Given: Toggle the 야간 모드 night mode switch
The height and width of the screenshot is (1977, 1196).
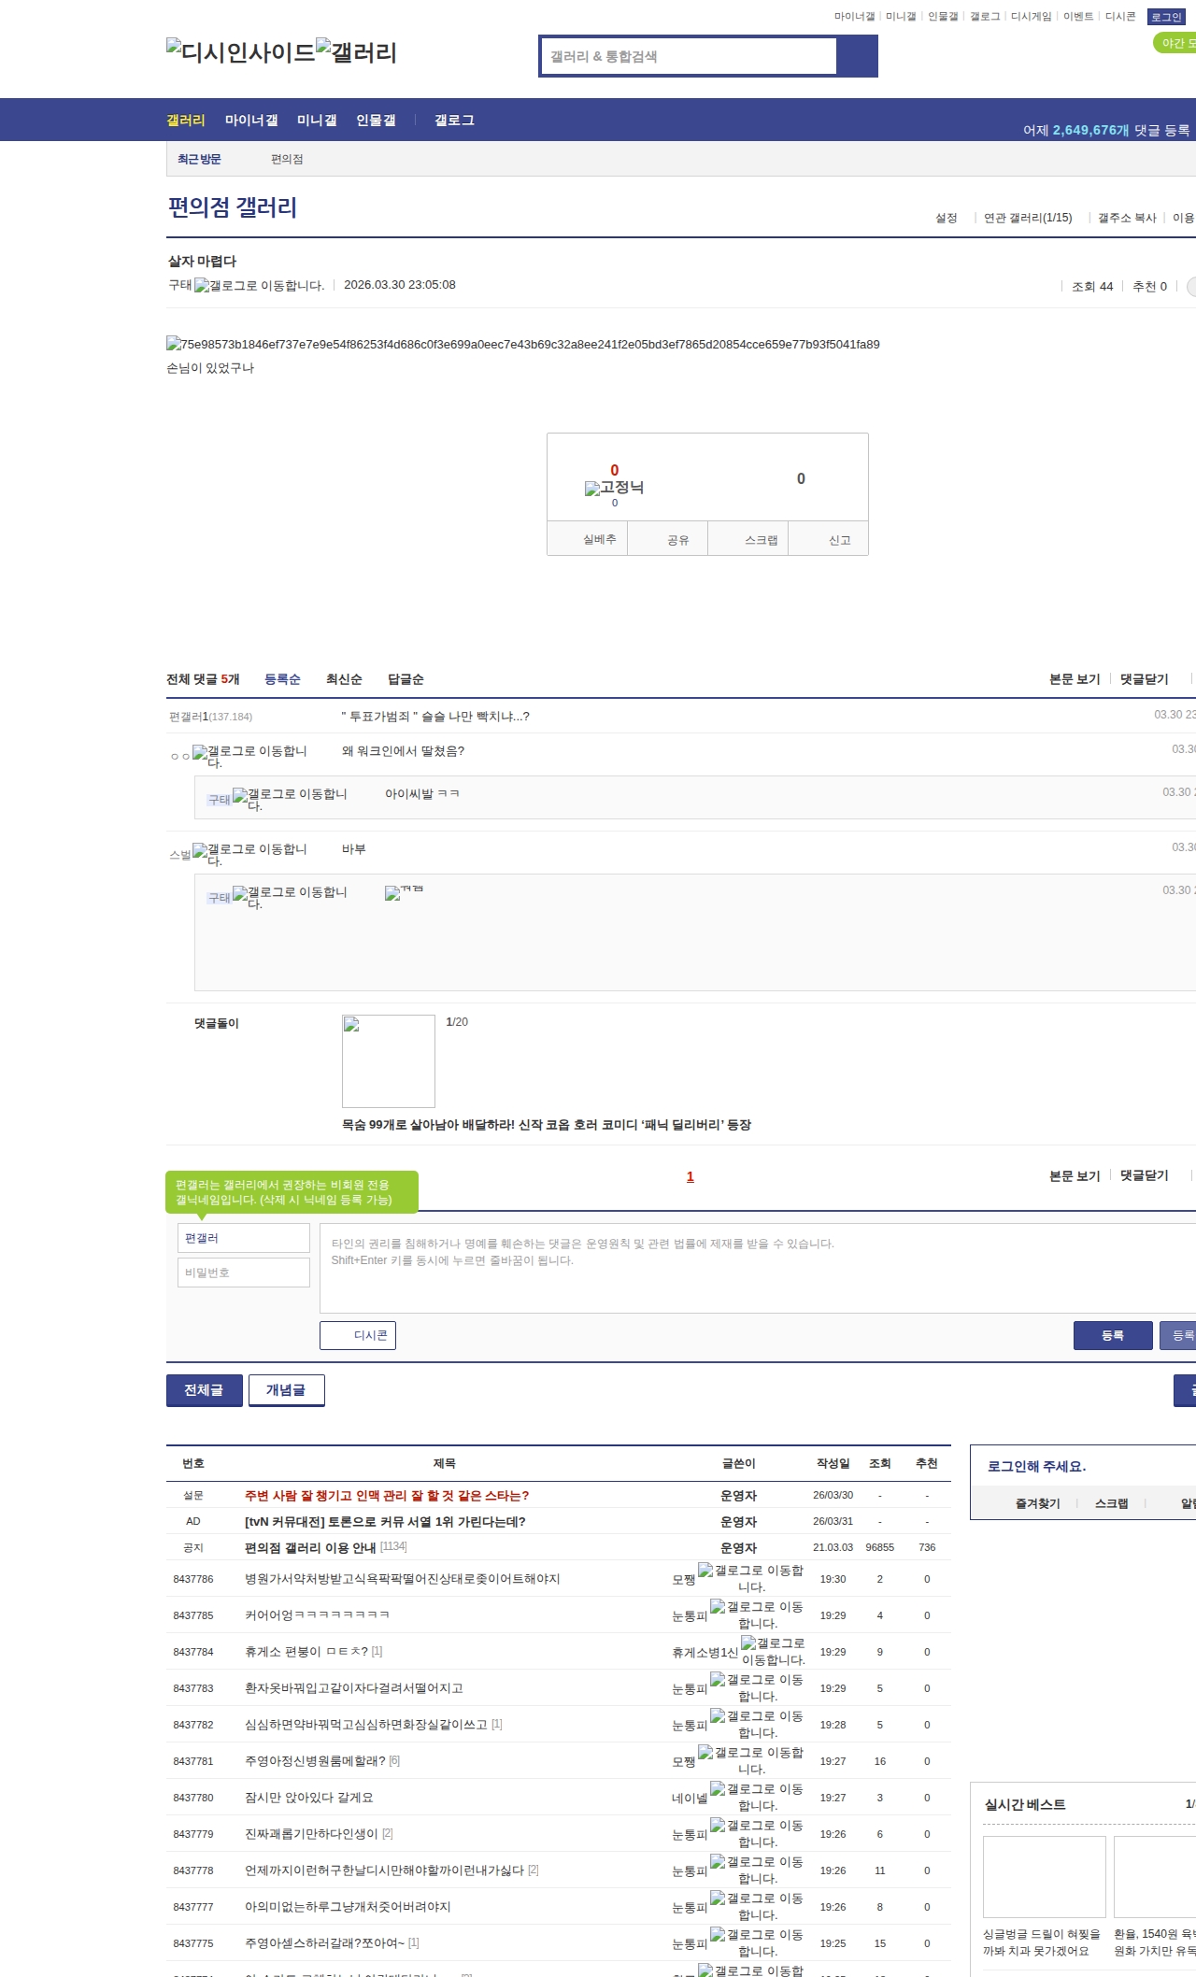Looking at the screenshot, I should pos(1175,43).
